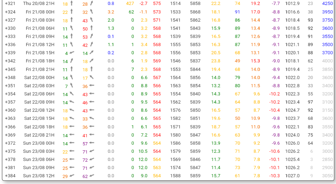The height and width of the screenshot is (184, 336).
Task: Click the wind arrow beside 18 in row +321
Action: [x=72, y=4]
